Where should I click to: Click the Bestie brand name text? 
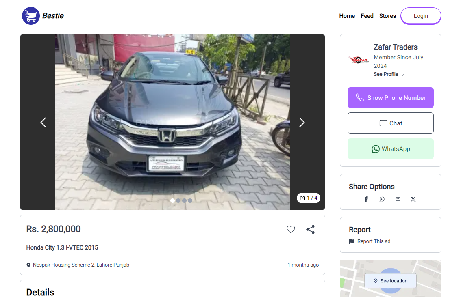pyautogui.click(x=53, y=16)
